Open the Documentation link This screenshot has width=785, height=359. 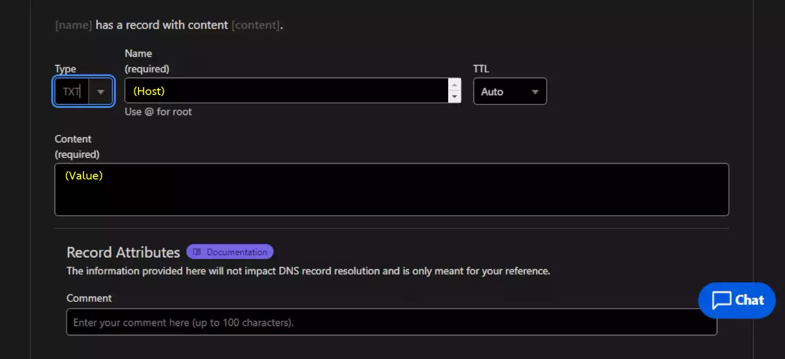[230, 252]
